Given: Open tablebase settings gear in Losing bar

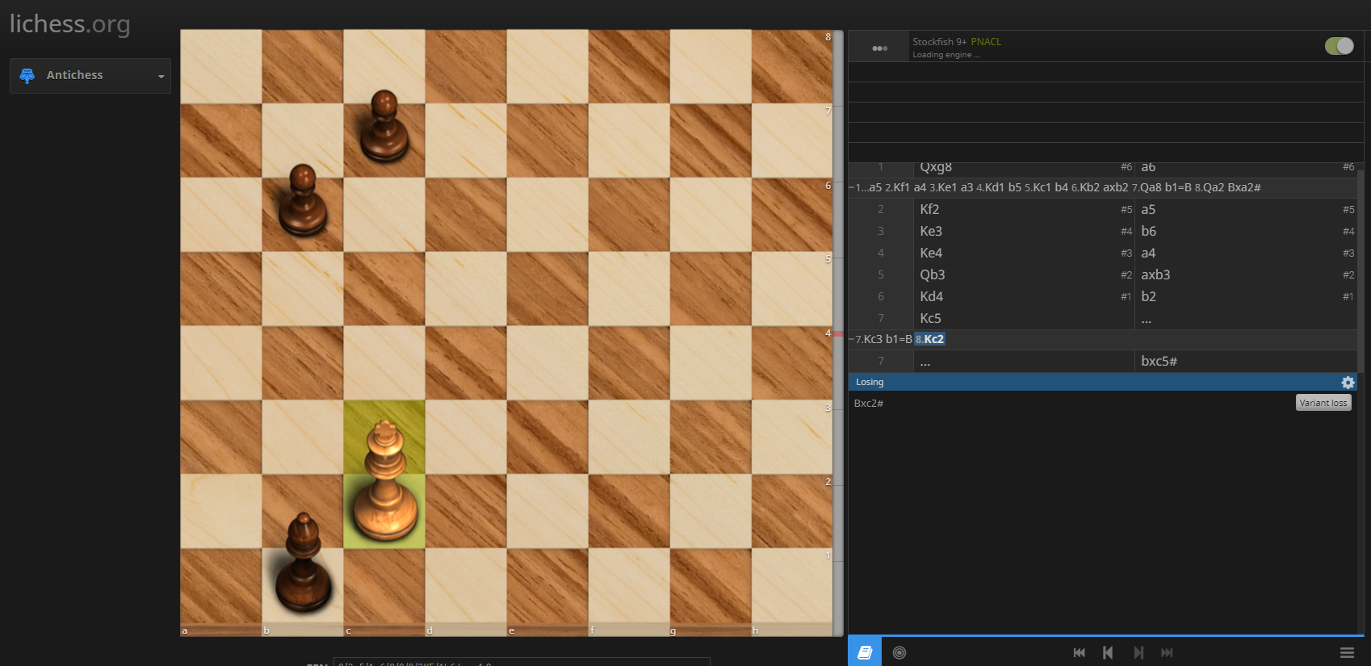Looking at the screenshot, I should [x=1348, y=383].
